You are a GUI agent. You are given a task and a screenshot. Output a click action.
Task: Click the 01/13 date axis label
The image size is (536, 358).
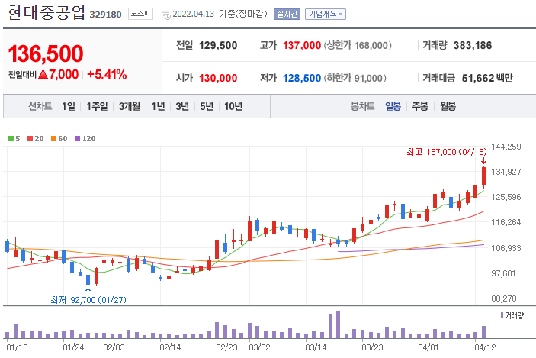tap(17, 348)
